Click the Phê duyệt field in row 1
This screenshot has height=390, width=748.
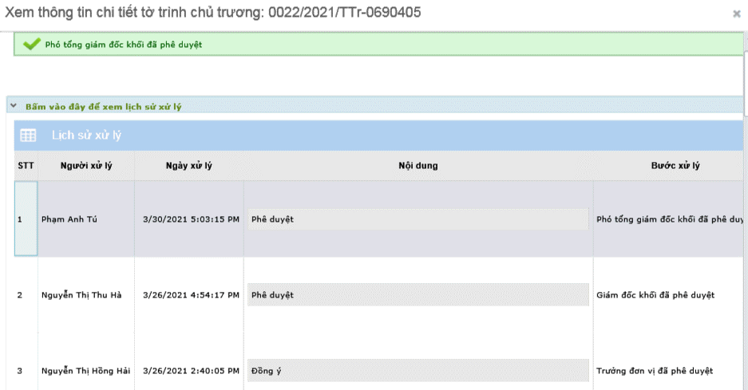418,219
